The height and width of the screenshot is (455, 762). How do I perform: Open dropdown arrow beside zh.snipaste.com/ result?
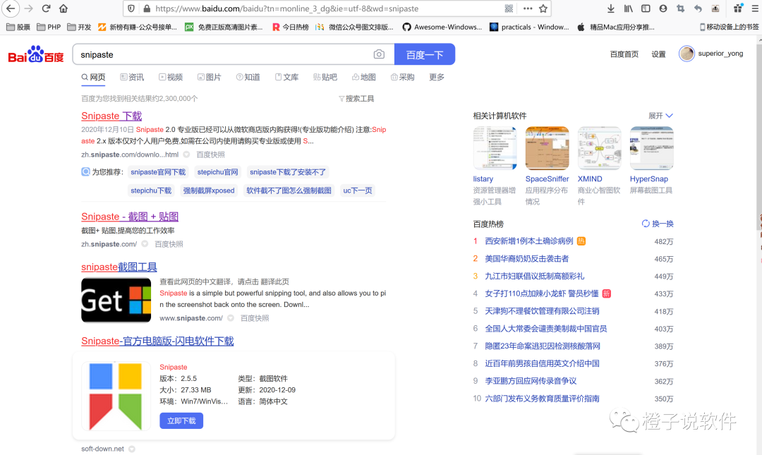[145, 244]
